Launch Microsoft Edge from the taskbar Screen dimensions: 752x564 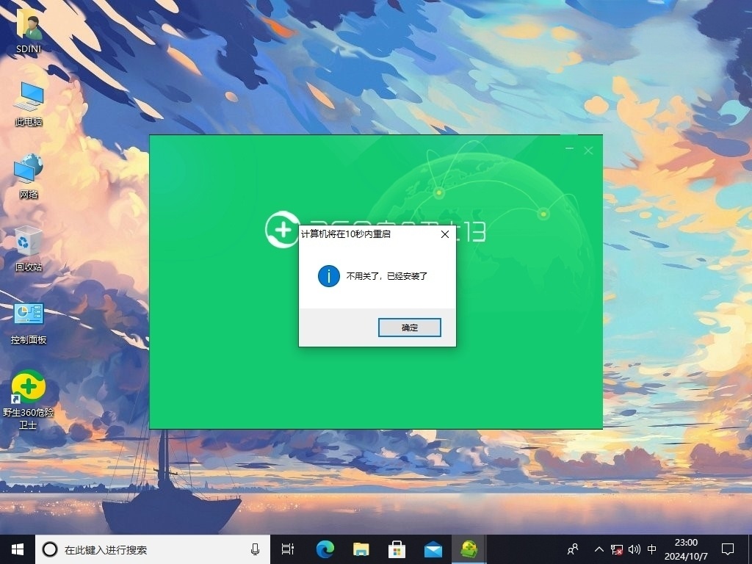pyautogui.click(x=325, y=549)
